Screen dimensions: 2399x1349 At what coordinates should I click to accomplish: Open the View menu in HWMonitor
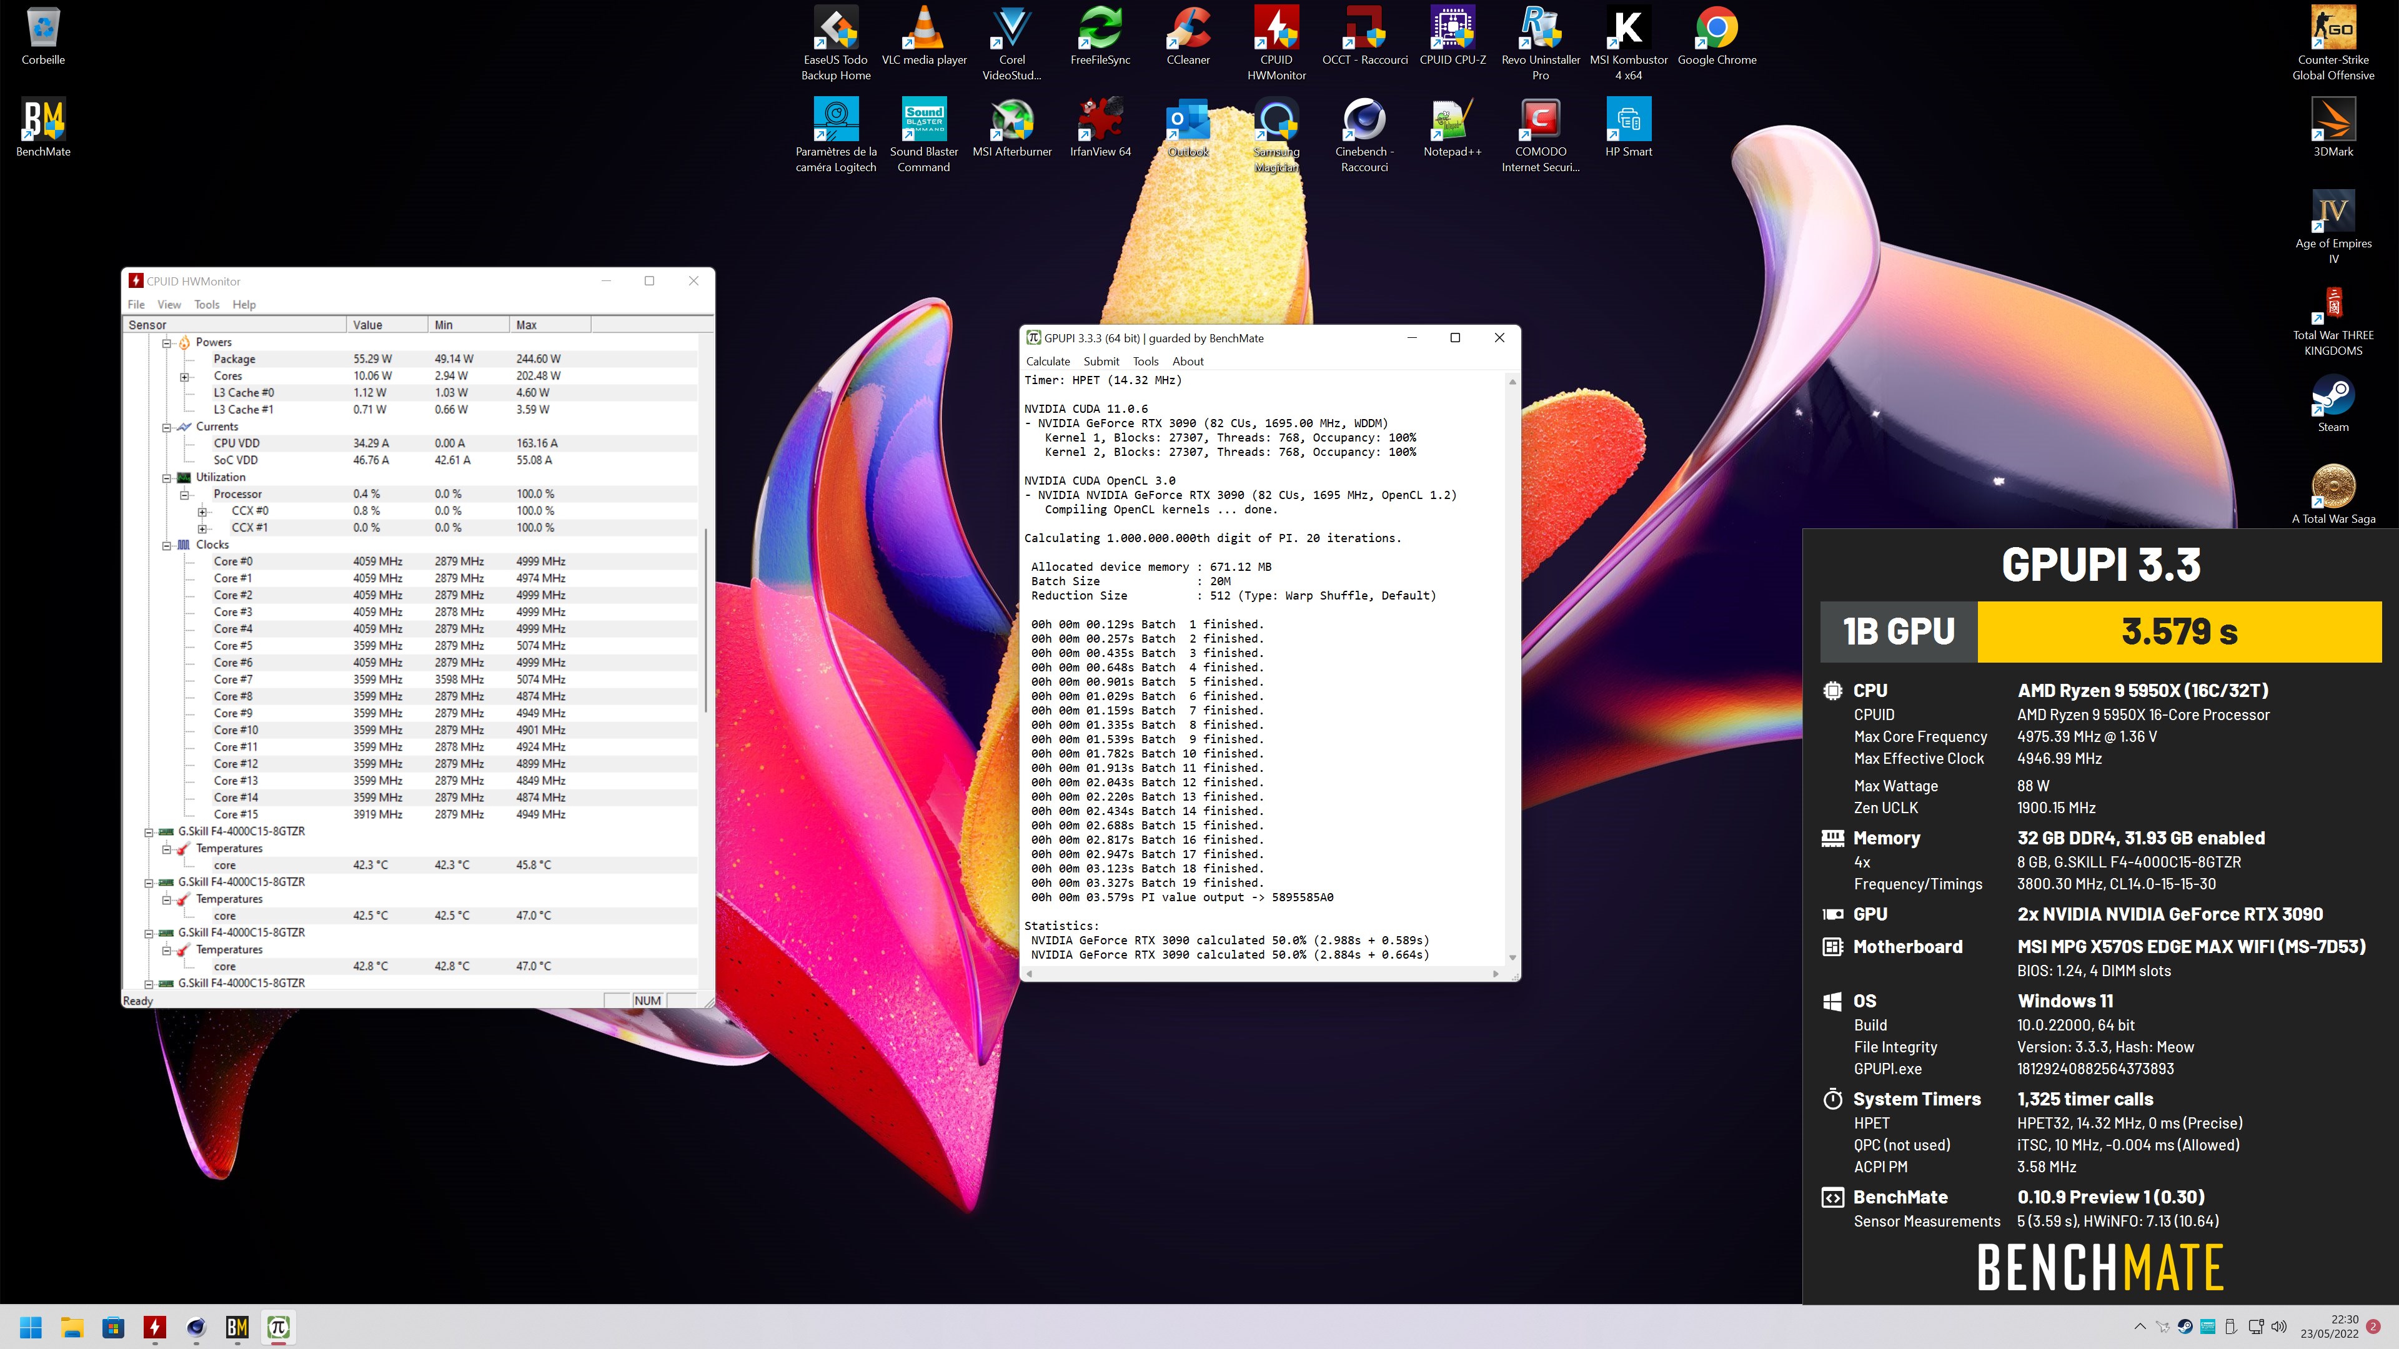(x=169, y=304)
